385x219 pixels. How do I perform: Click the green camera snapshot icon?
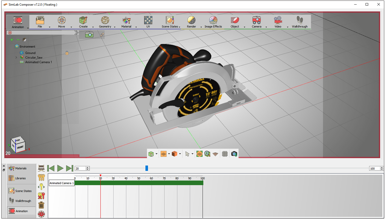coord(89,34)
